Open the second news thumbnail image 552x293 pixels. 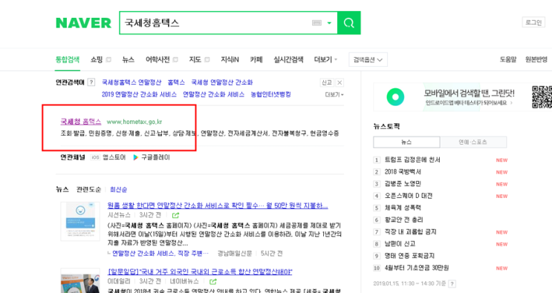(80, 280)
